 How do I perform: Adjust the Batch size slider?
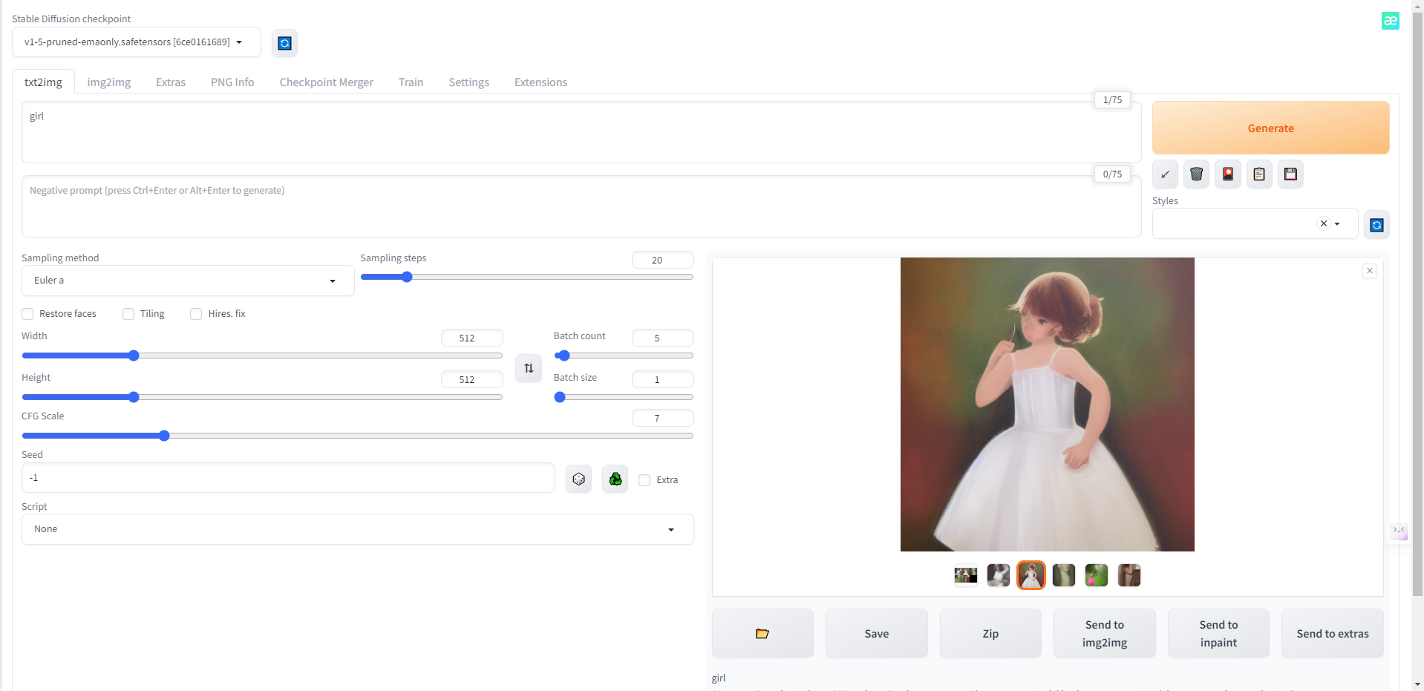[x=624, y=397]
